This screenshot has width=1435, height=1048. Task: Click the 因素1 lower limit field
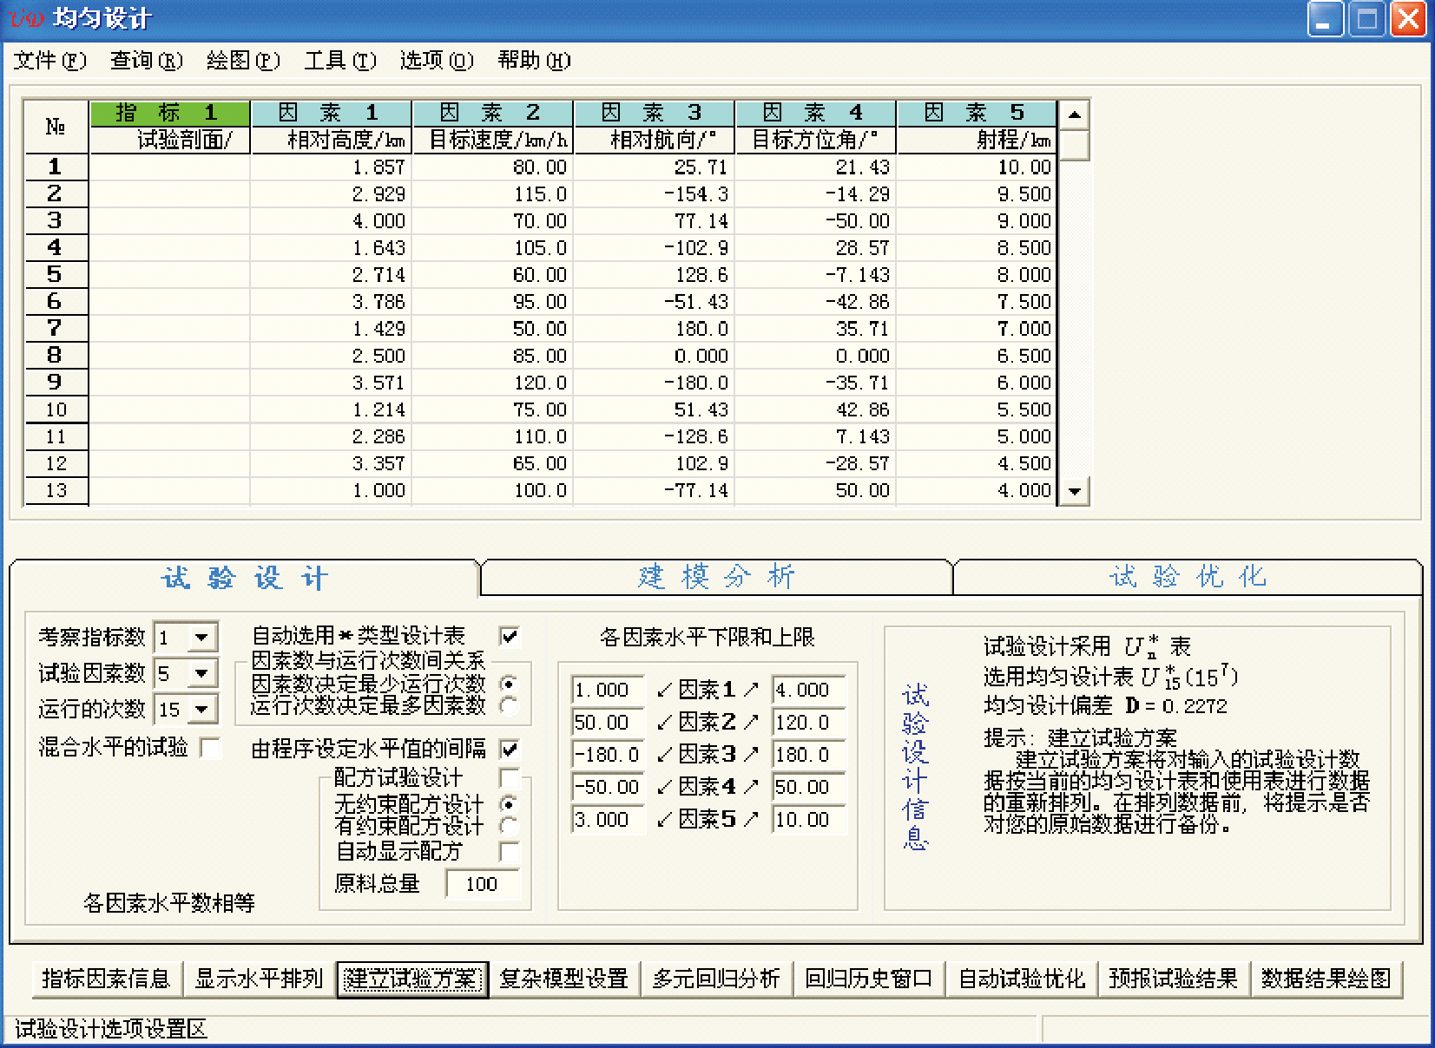(608, 690)
